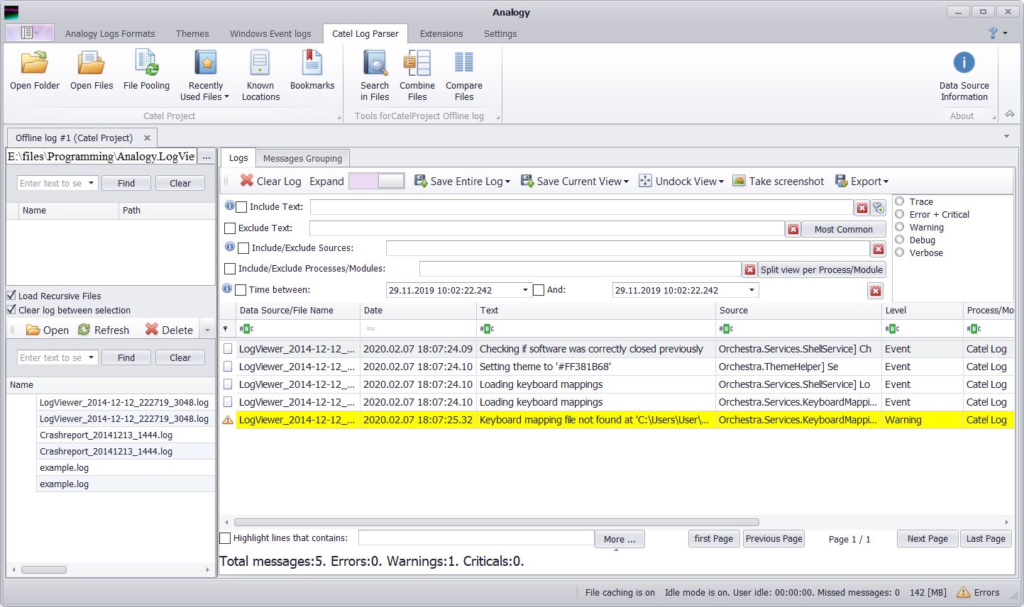Screen dimensions: 1024x607
Task: Open Windows Event logs tab
Action: point(270,33)
